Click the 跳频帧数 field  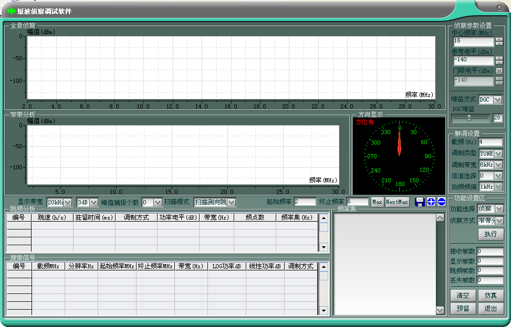coord(490,270)
